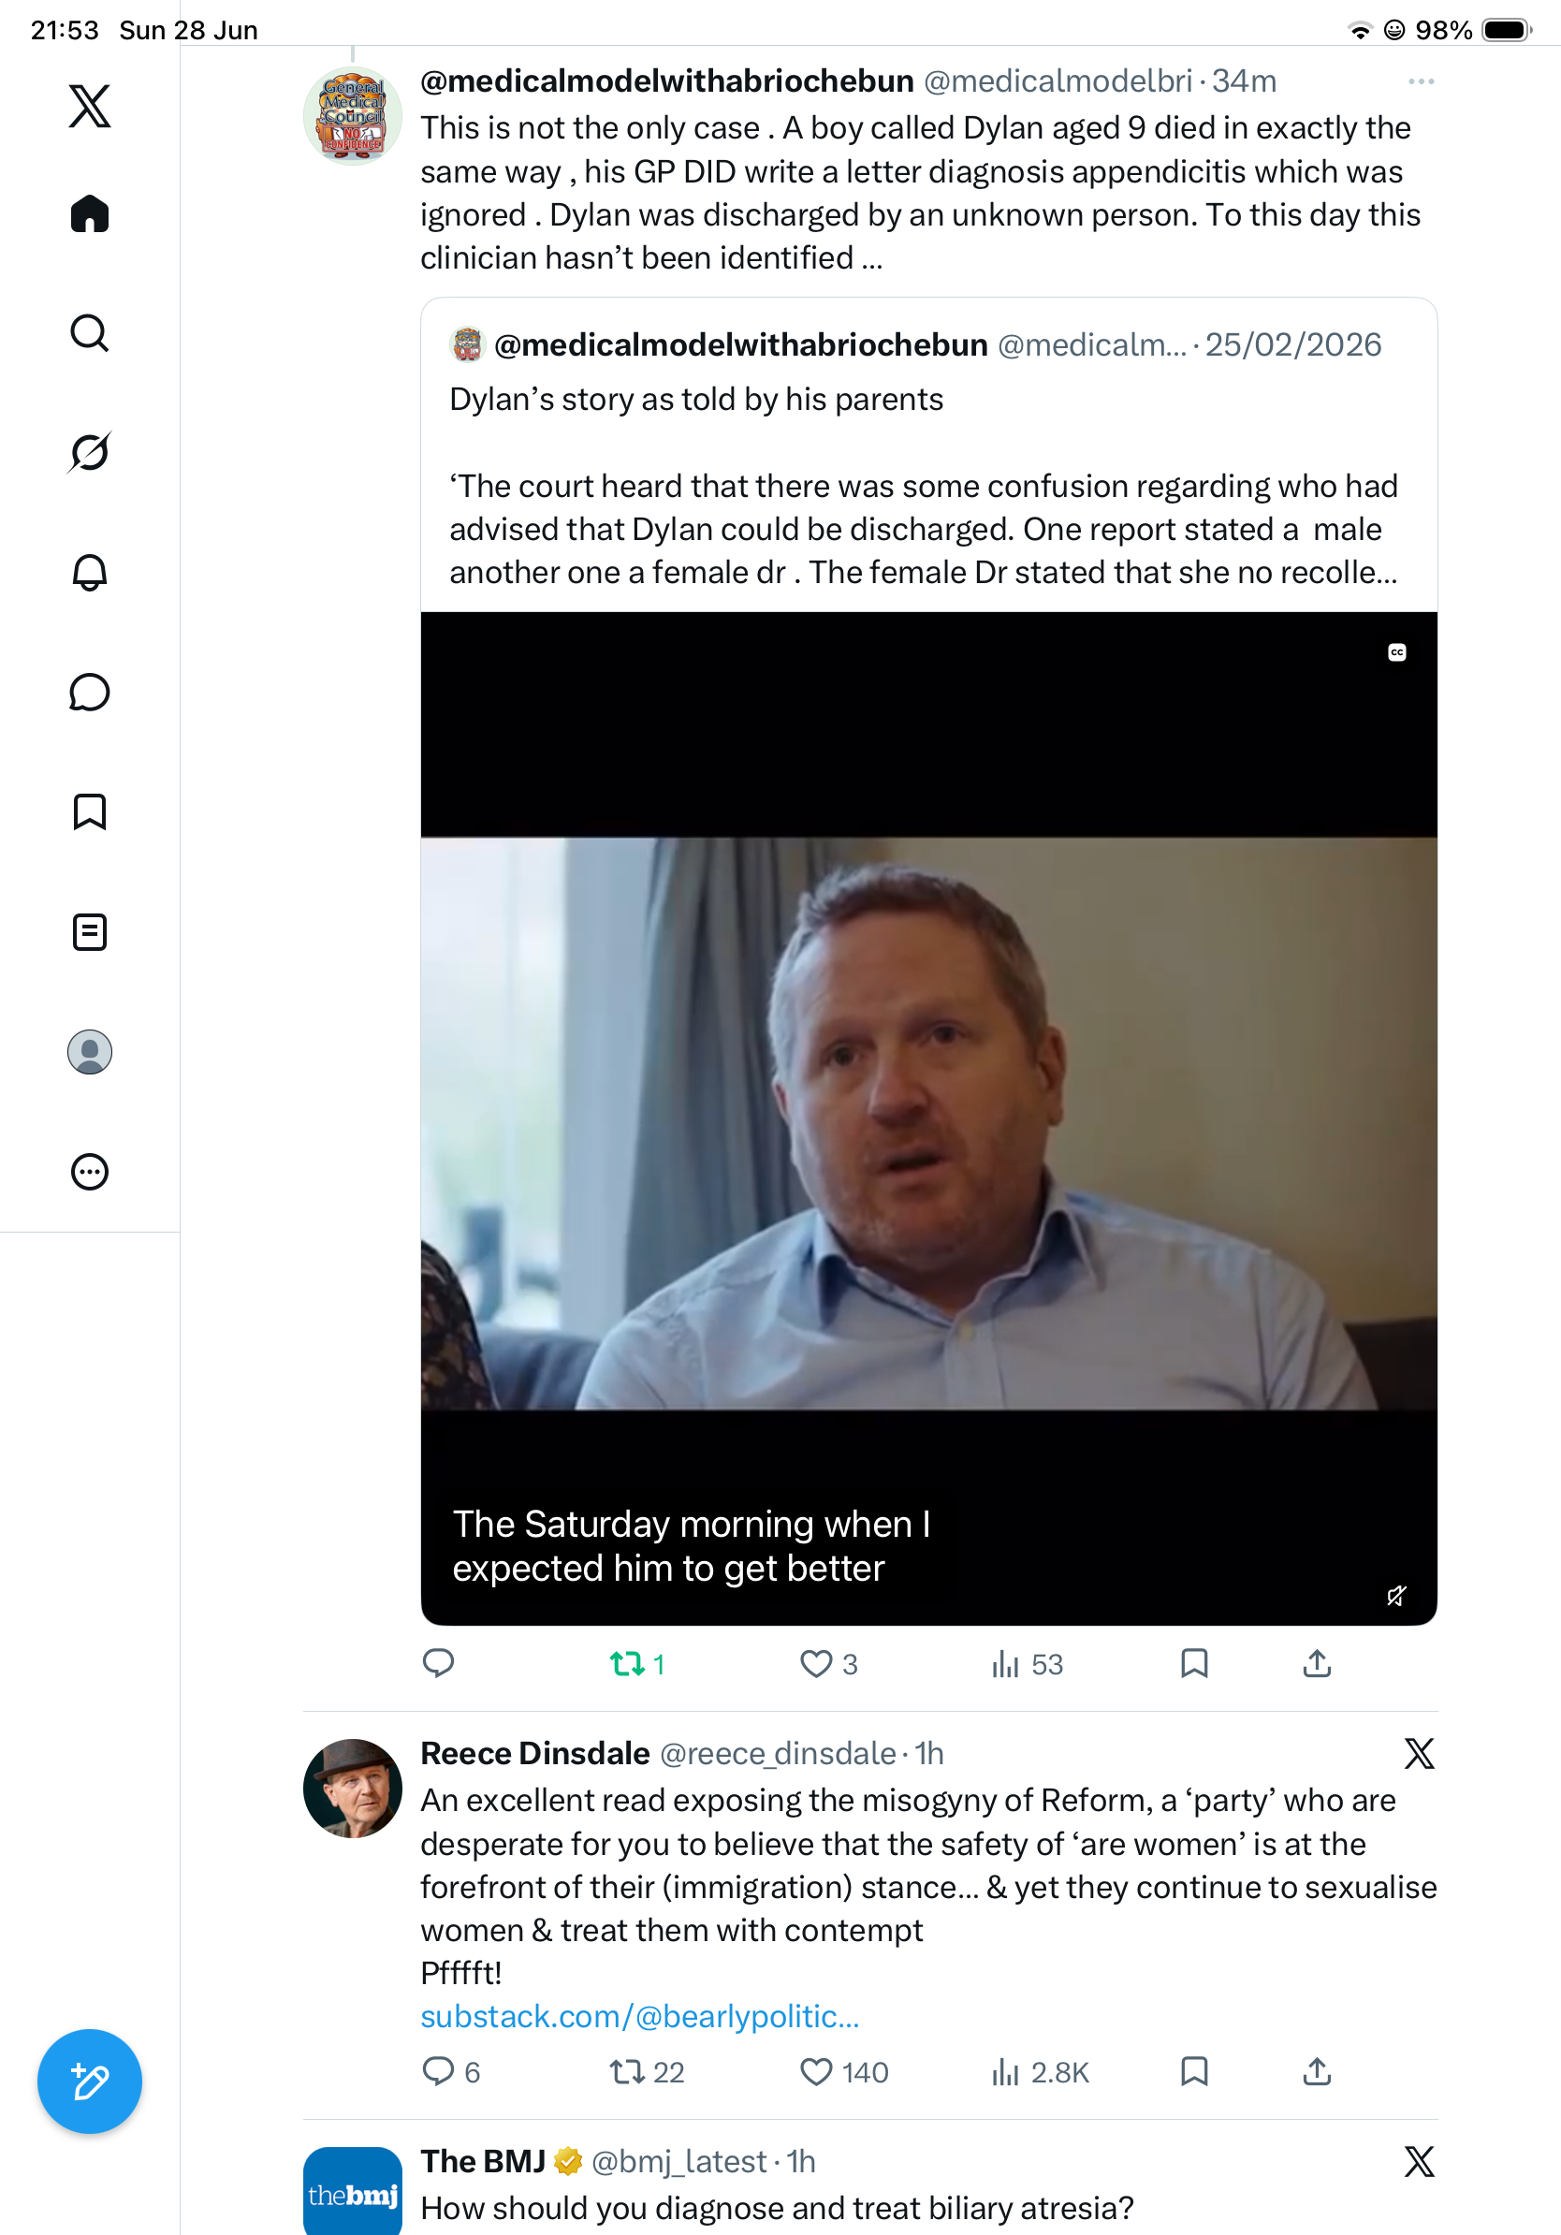The height and width of the screenshot is (2235, 1561).
Task: Open the quoted post dated 25/02/2026
Action: tap(928, 455)
